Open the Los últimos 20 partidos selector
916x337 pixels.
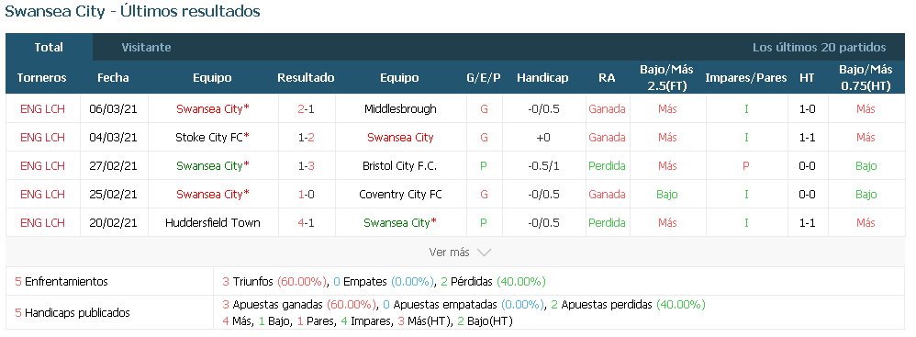tap(819, 48)
